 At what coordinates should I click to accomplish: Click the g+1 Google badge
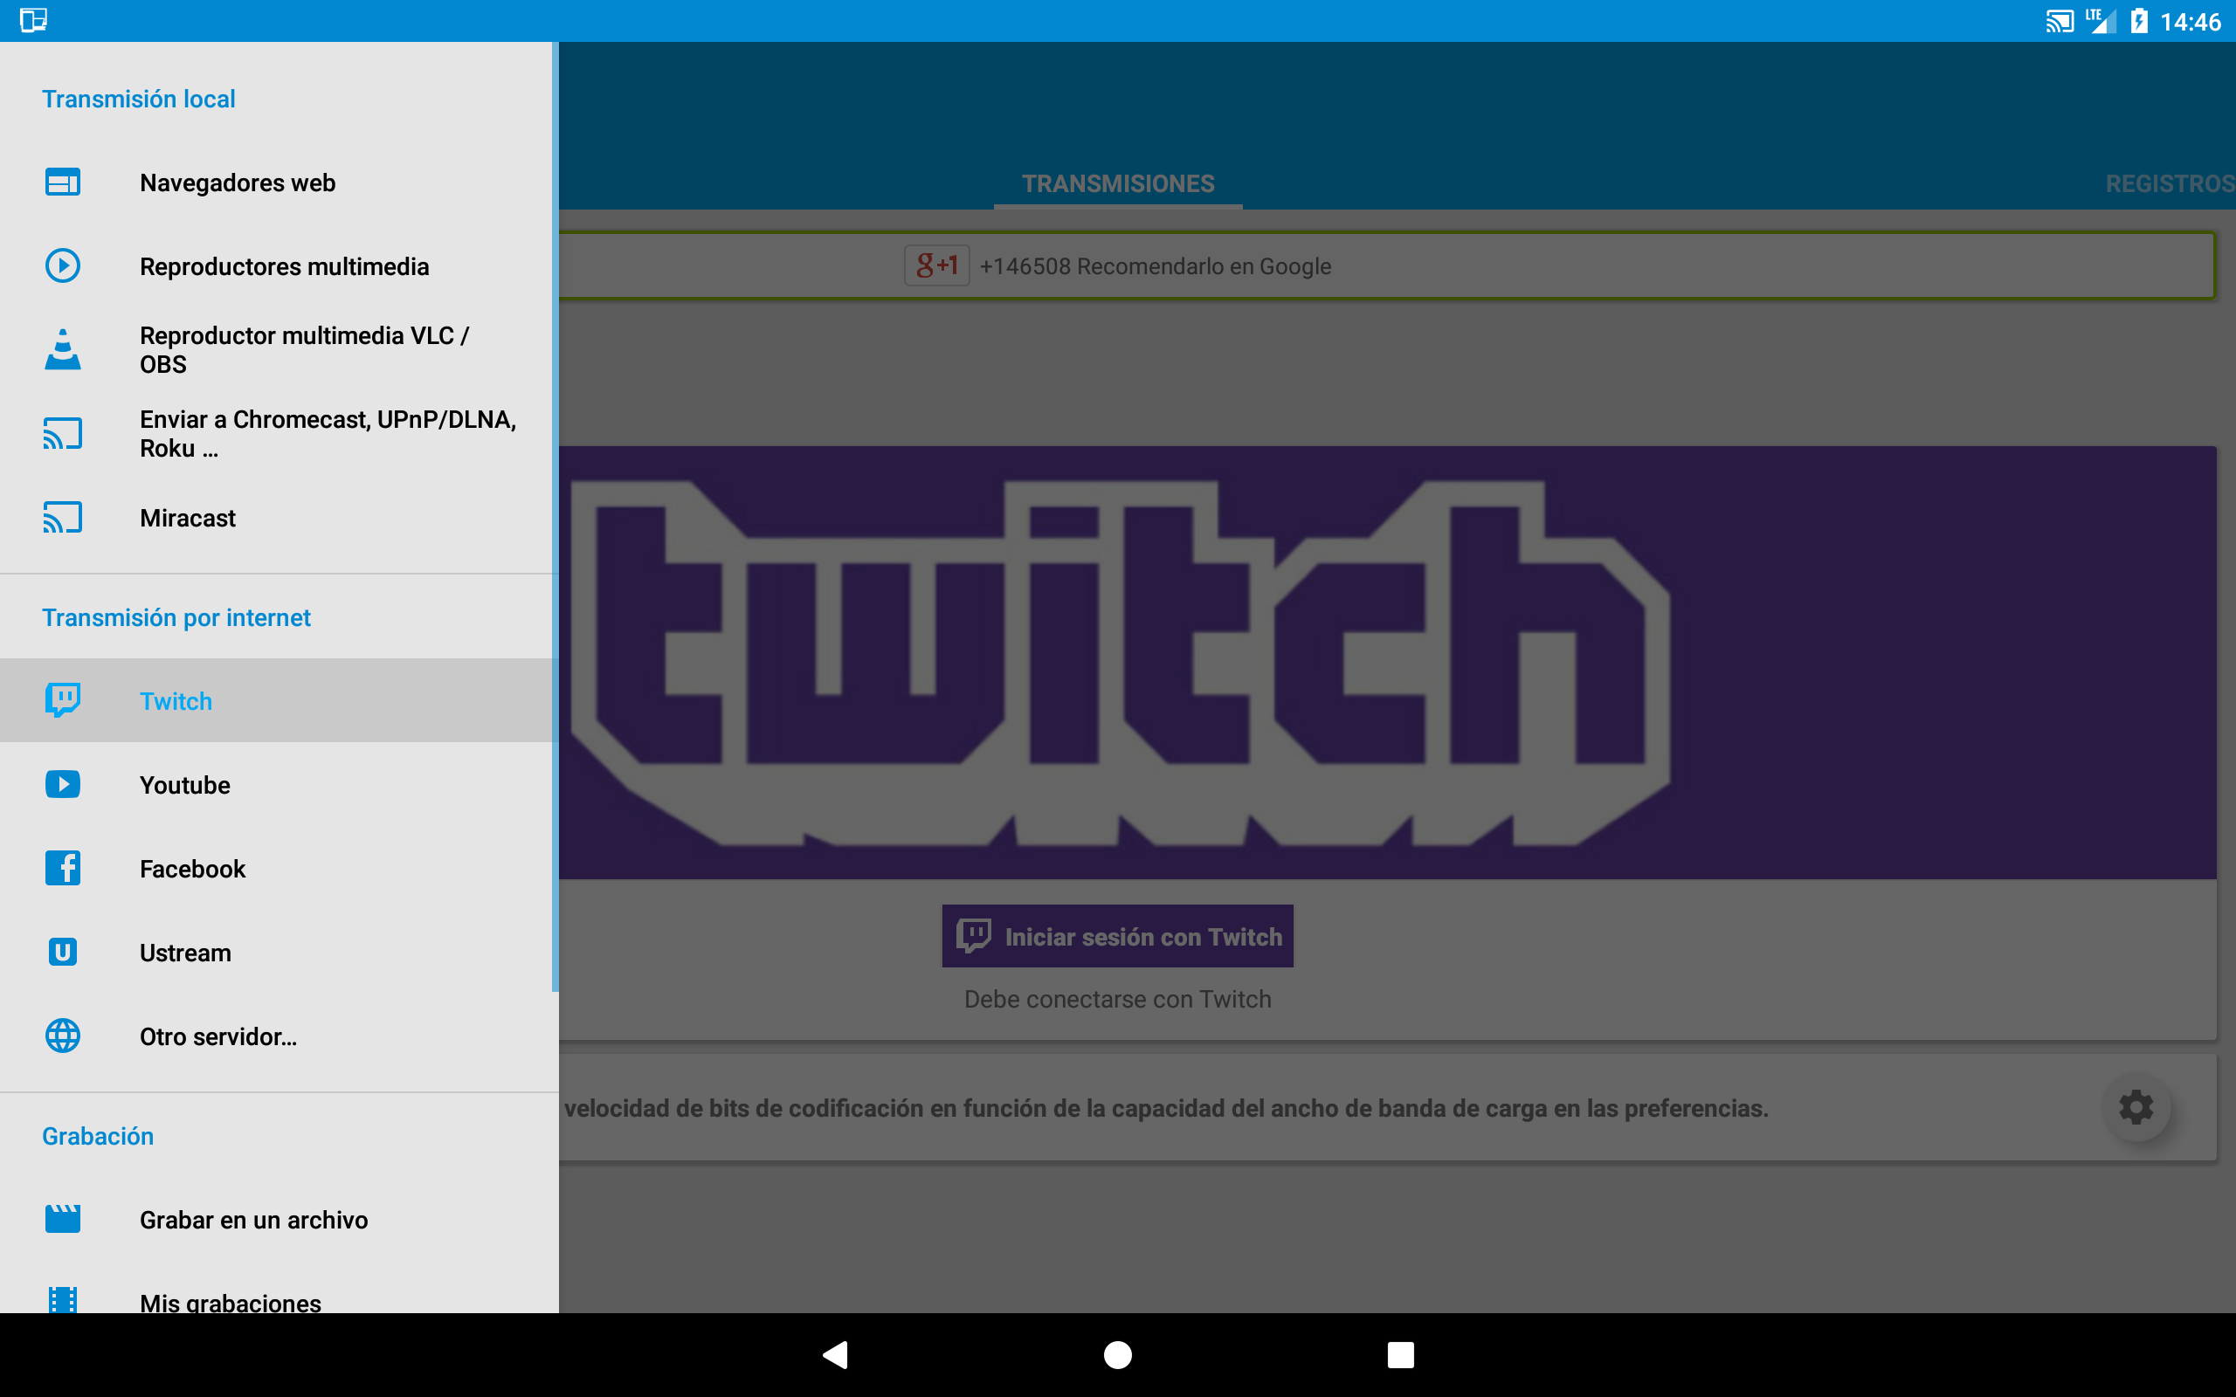[937, 266]
